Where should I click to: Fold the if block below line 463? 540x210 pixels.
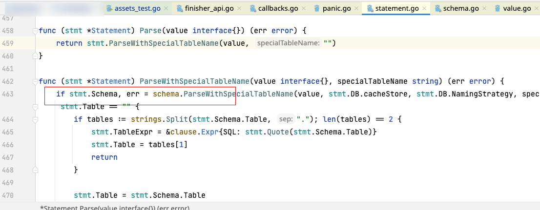coord(35,107)
